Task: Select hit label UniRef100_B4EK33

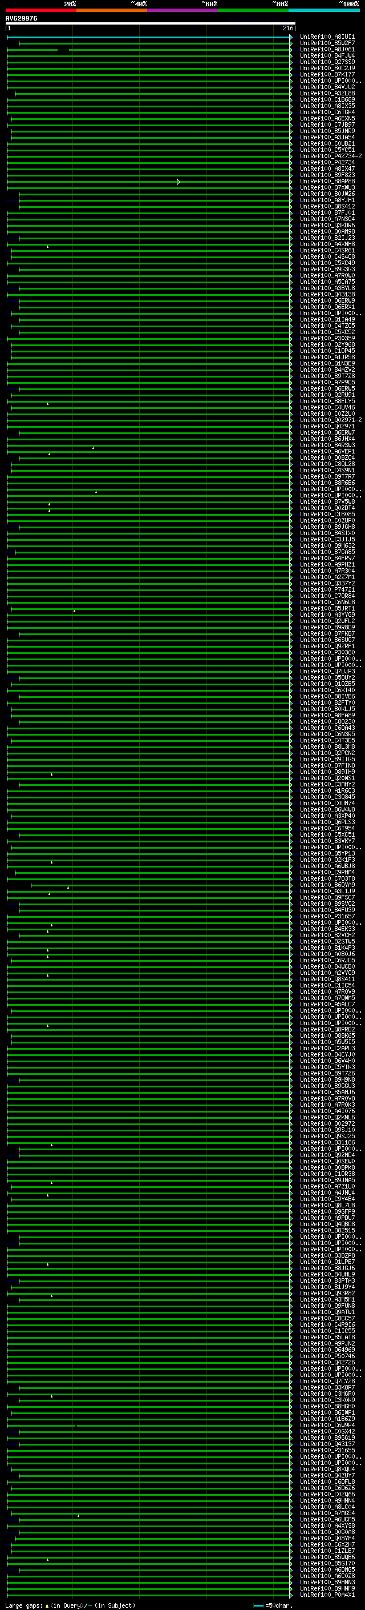Action: tap(327, 929)
